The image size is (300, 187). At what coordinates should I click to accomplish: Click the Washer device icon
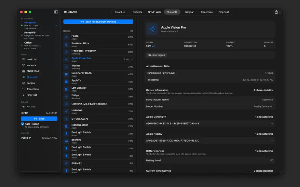click(66, 67)
